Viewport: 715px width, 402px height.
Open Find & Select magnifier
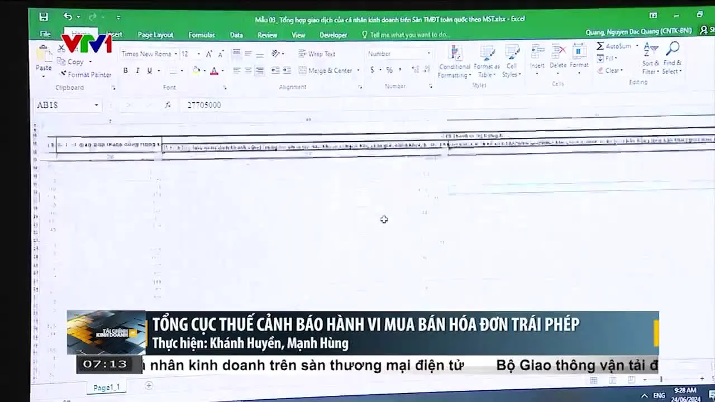click(x=673, y=50)
